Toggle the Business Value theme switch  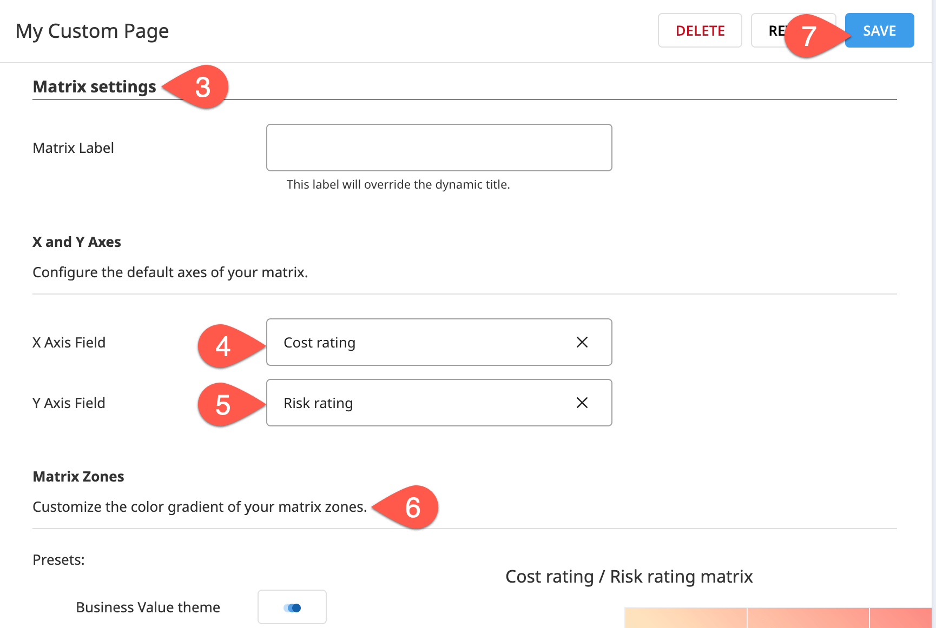point(292,607)
